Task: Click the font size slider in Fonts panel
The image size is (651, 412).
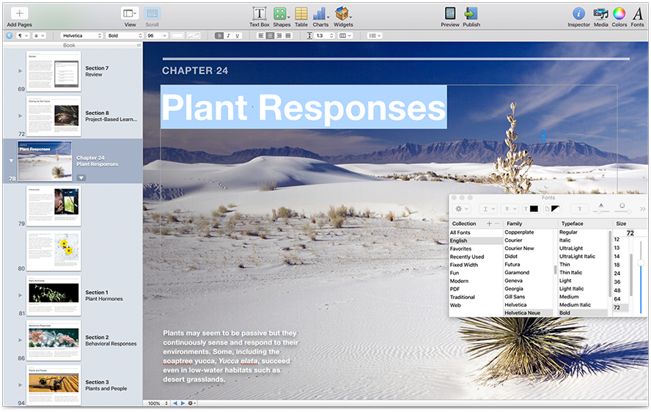Action: click(641, 262)
